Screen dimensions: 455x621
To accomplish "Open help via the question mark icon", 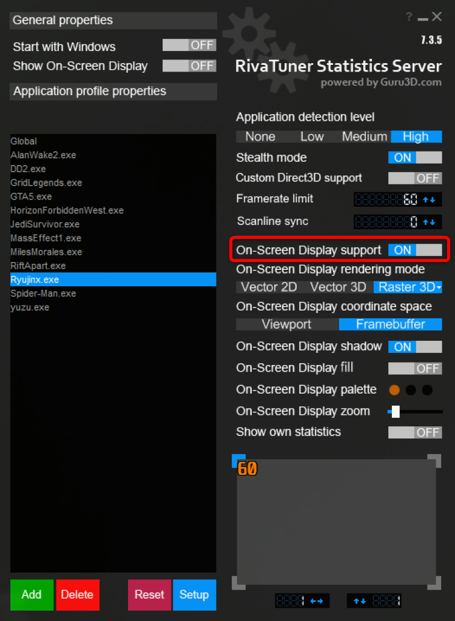I will [409, 16].
